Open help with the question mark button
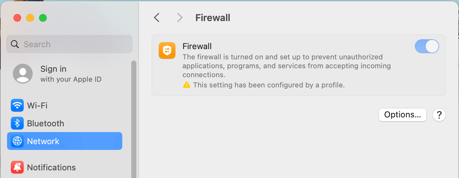Viewport: 459px width, 178px height. [x=439, y=115]
